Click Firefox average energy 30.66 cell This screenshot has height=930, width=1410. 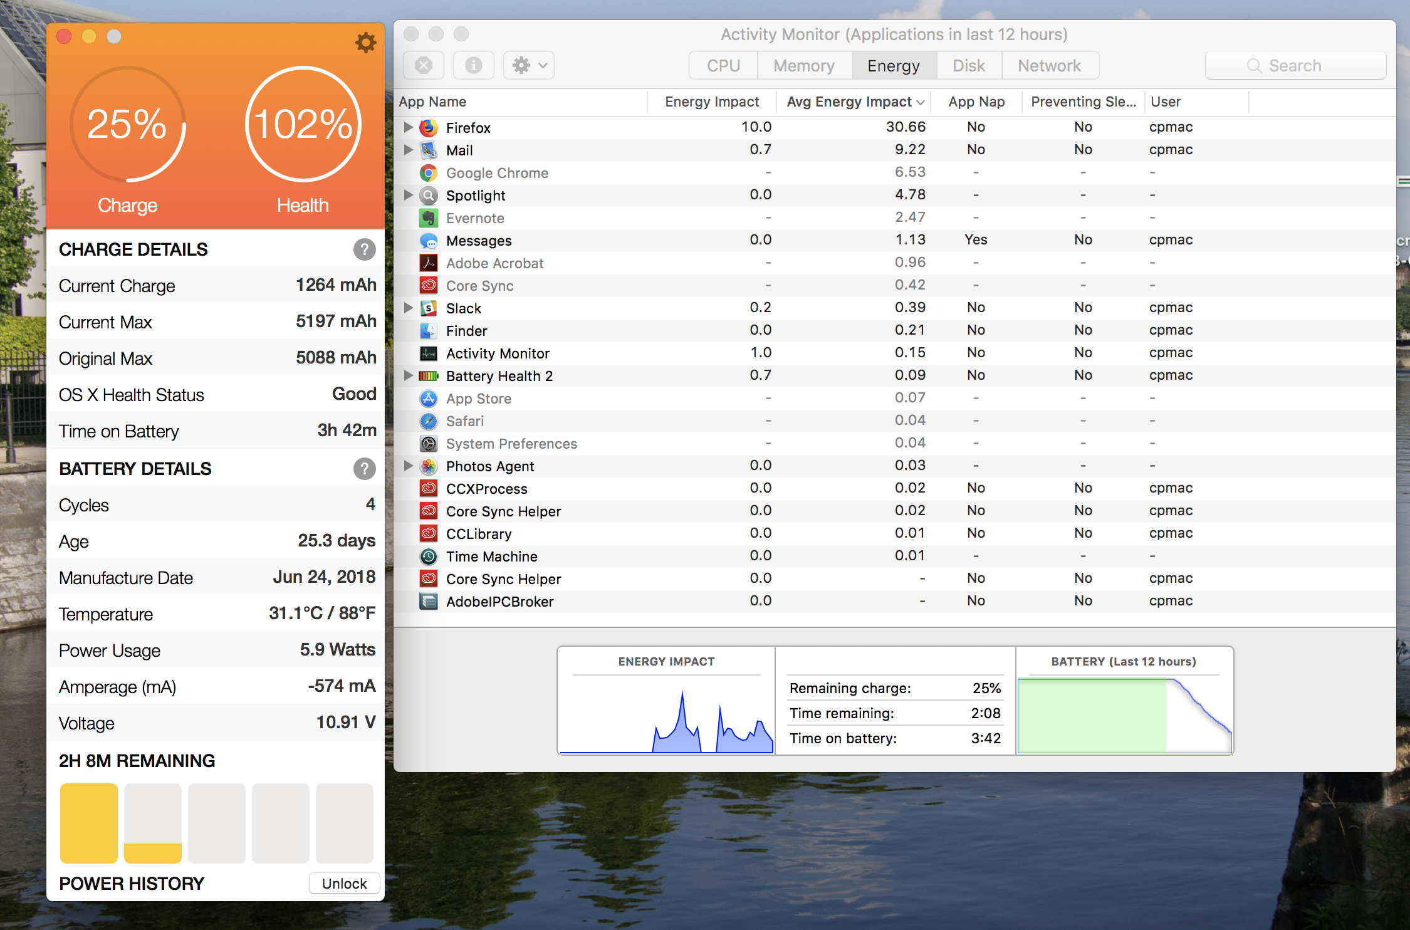(x=906, y=127)
